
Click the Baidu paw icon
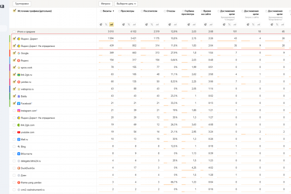tap(19, 96)
